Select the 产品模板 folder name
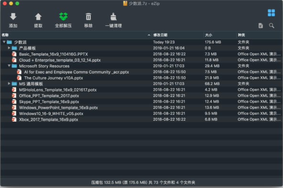This screenshot has width=283, height=188. pos(27,48)
